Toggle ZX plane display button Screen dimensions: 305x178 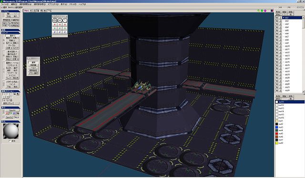[x=11, y=113]
